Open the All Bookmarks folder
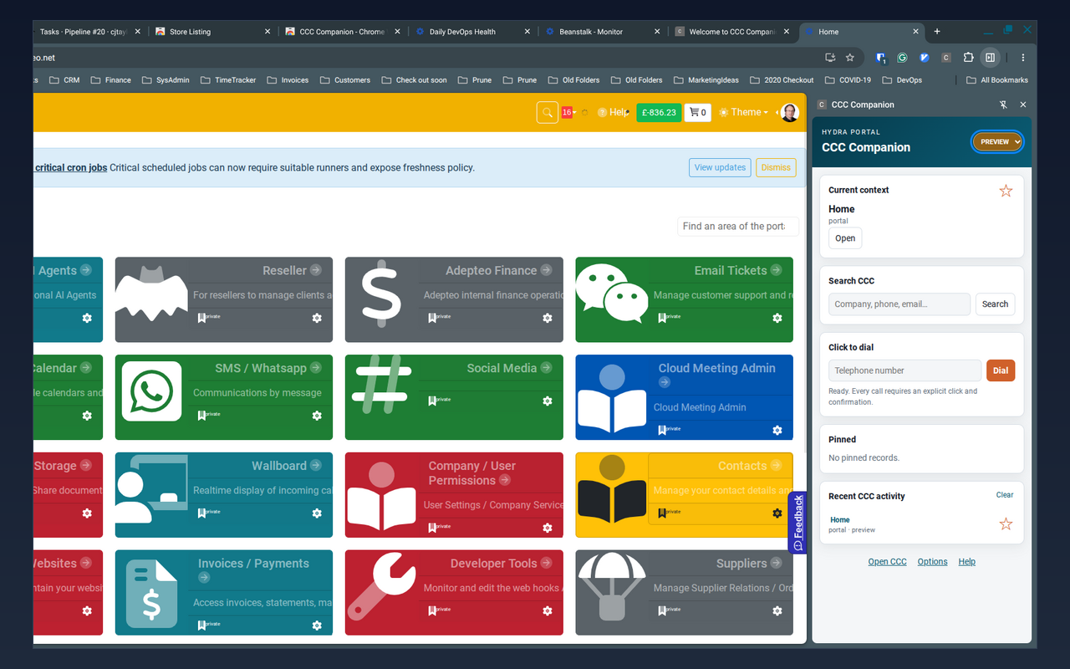Image resolution: width=1070 pixels, height=669 pixels. point(997,80)
